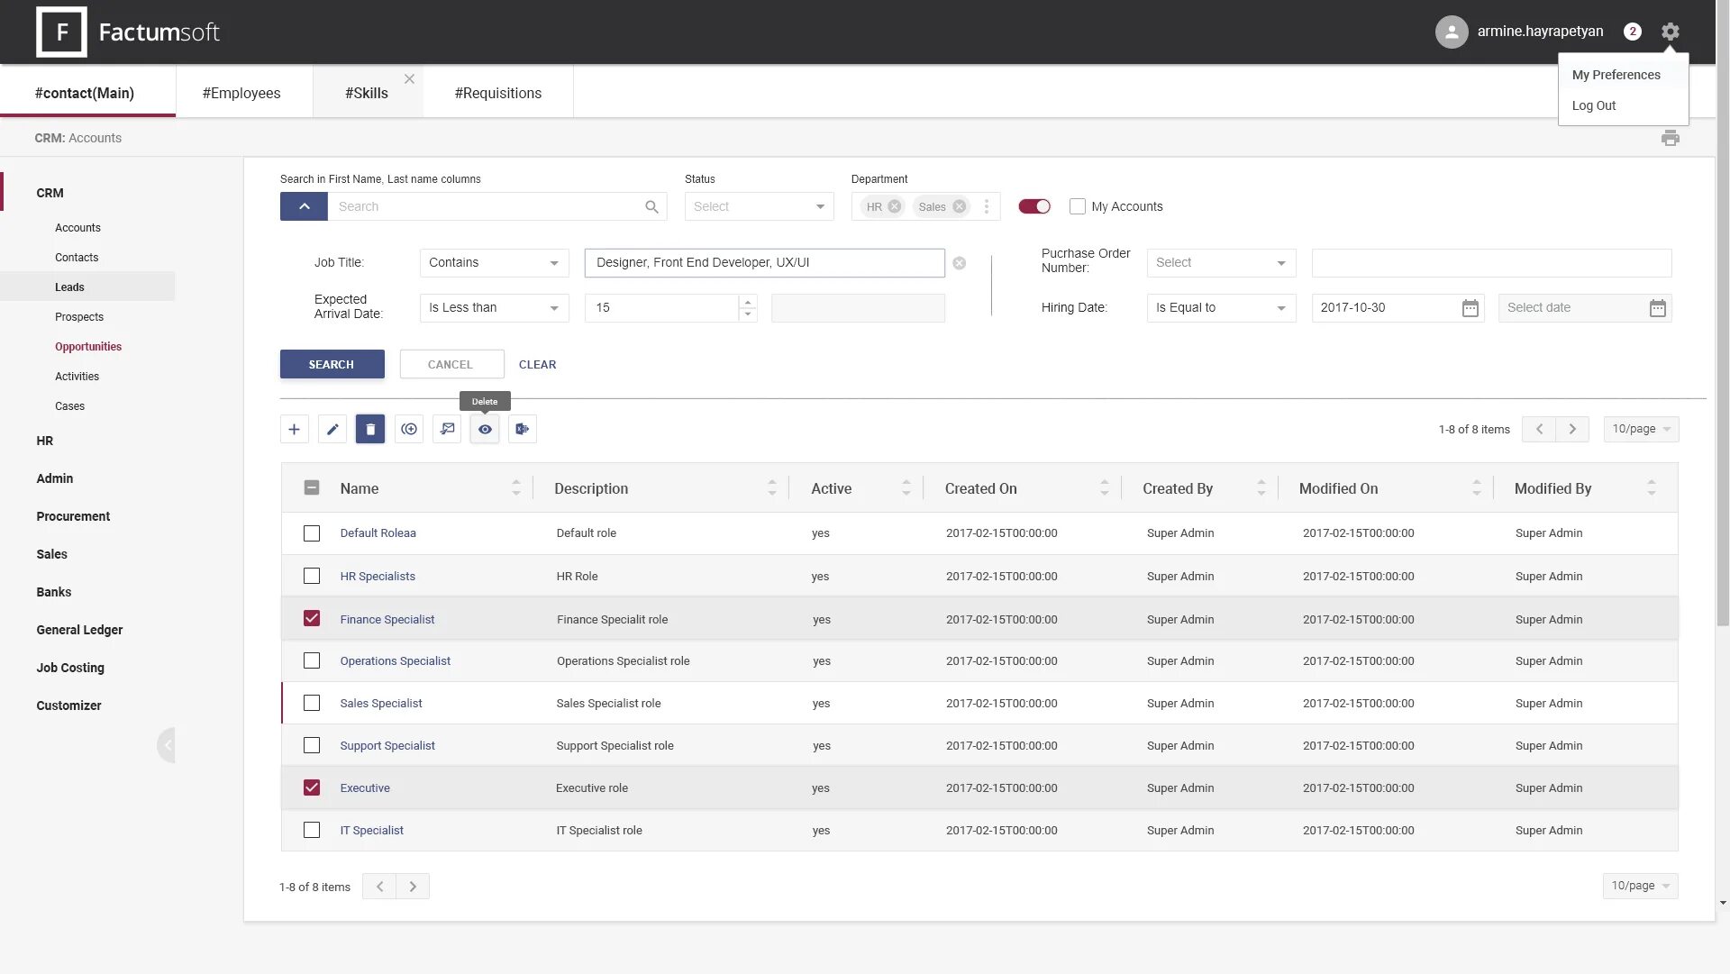
Task: Switch to the #Employees tab
Action: [241, 93]
